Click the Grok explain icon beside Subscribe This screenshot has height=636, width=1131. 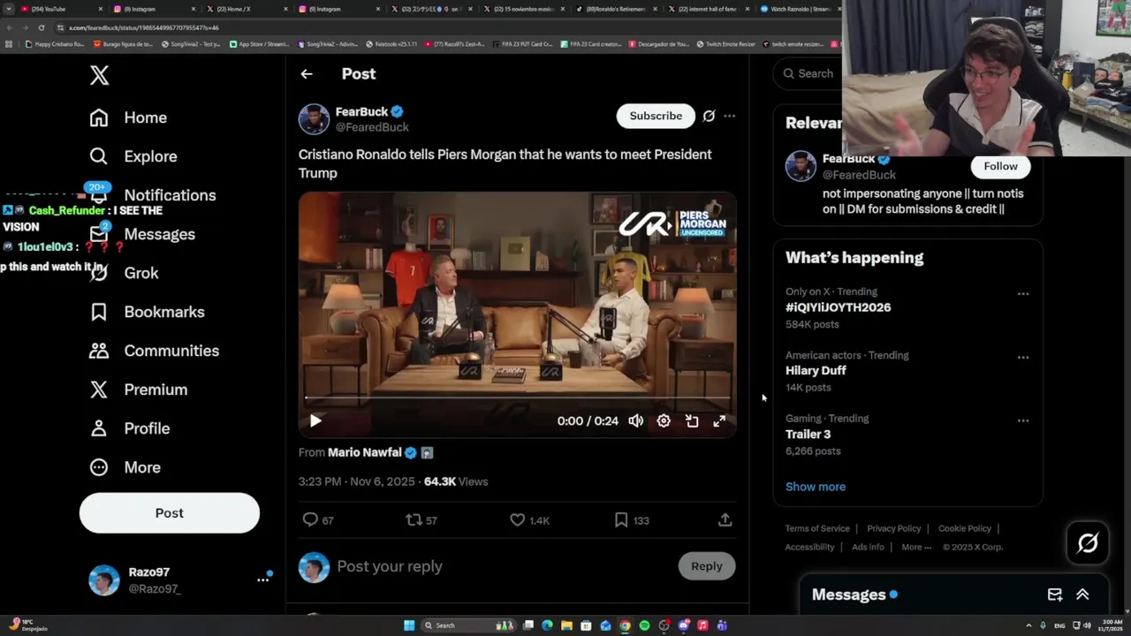click(x=709, y=116)
